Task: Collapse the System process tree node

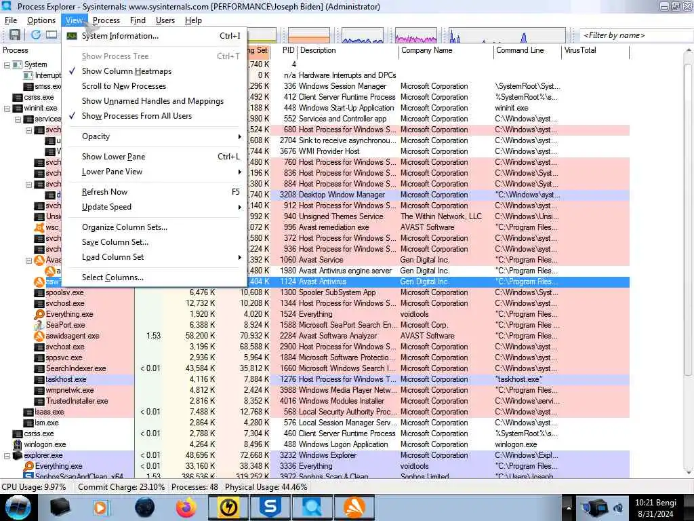Action: pyautogui.click(x=7, y=64)
